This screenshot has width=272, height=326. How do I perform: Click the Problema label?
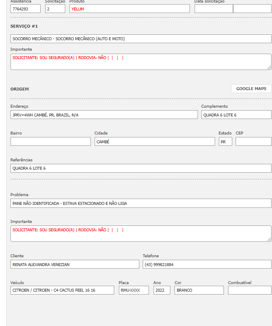(x=19, y=195)
